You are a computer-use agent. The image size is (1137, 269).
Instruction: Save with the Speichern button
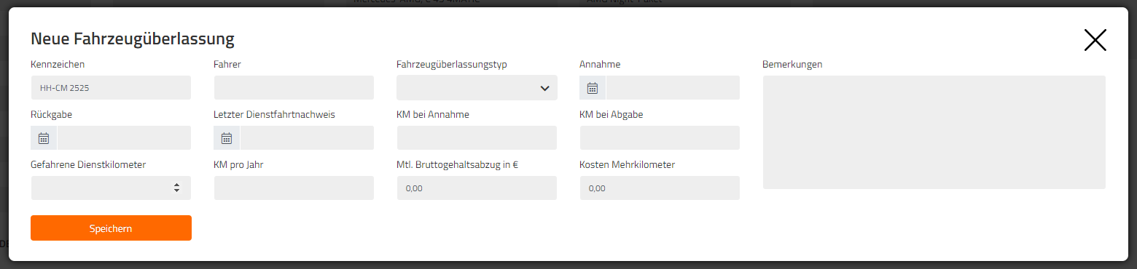[x=111, y=228]
